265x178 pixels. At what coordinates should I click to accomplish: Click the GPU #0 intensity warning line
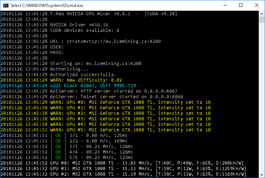coord(106,102)
